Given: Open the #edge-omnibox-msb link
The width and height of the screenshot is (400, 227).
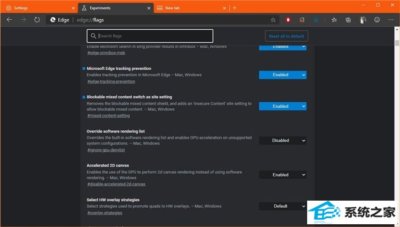Looking at the screenshot, I should [106, 53].
